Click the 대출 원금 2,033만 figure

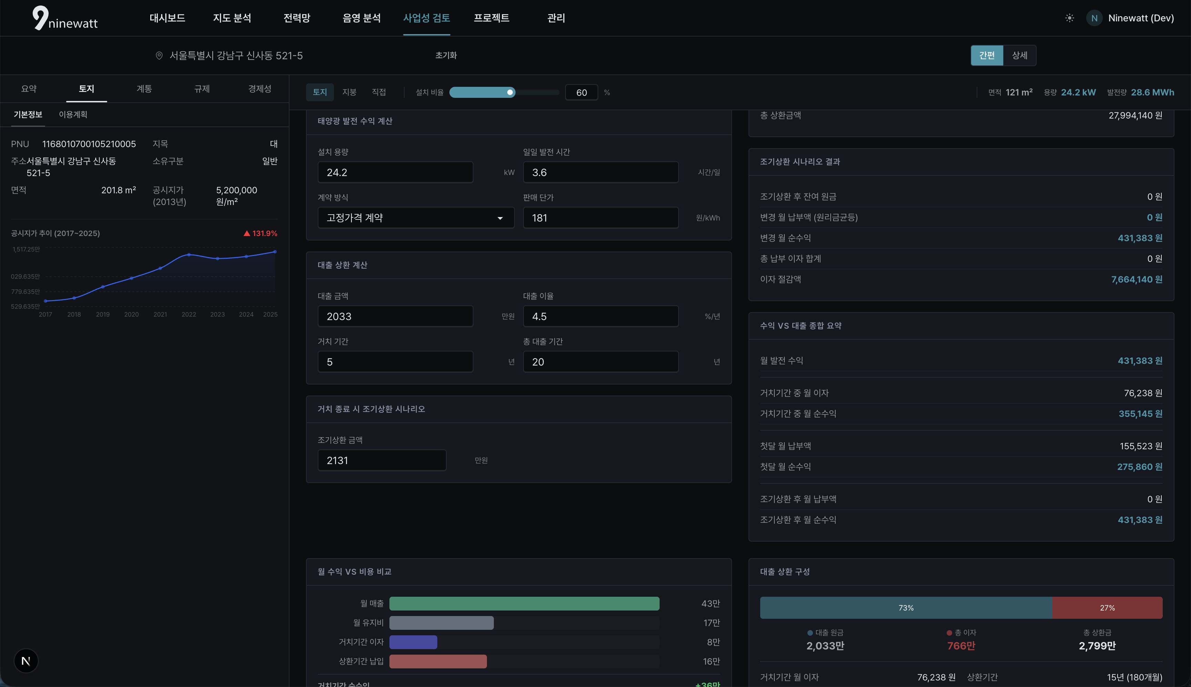[825, 646]
